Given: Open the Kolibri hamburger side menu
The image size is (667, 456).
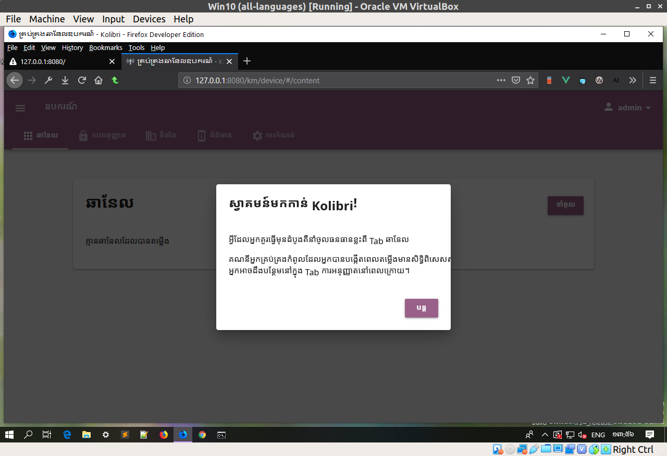Looking at the screenshot, I should coord(20,108).
